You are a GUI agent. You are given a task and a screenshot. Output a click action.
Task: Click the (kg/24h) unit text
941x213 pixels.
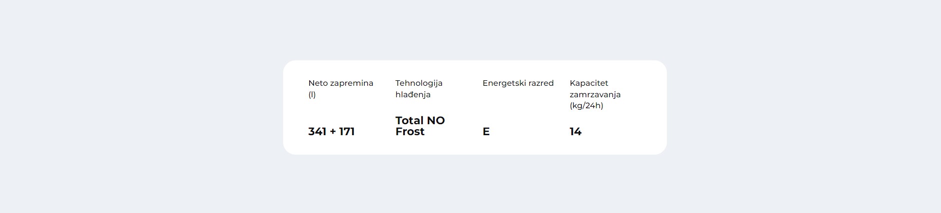click(586, 106)
